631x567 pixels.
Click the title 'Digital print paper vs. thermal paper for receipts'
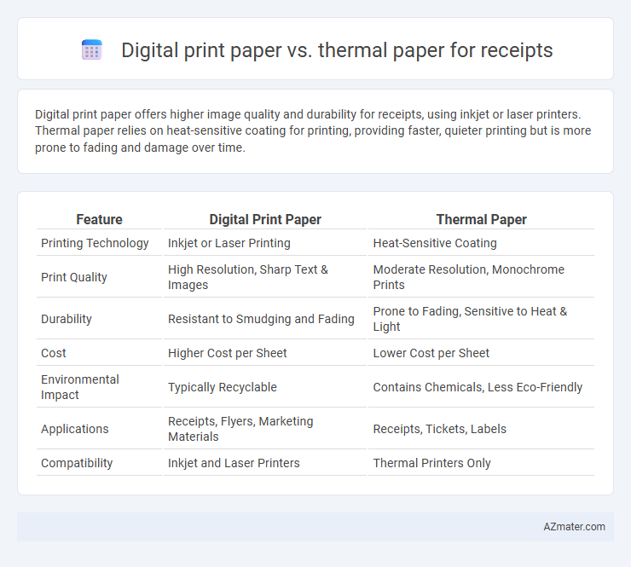pyautogui.click(x=337, y=50)
